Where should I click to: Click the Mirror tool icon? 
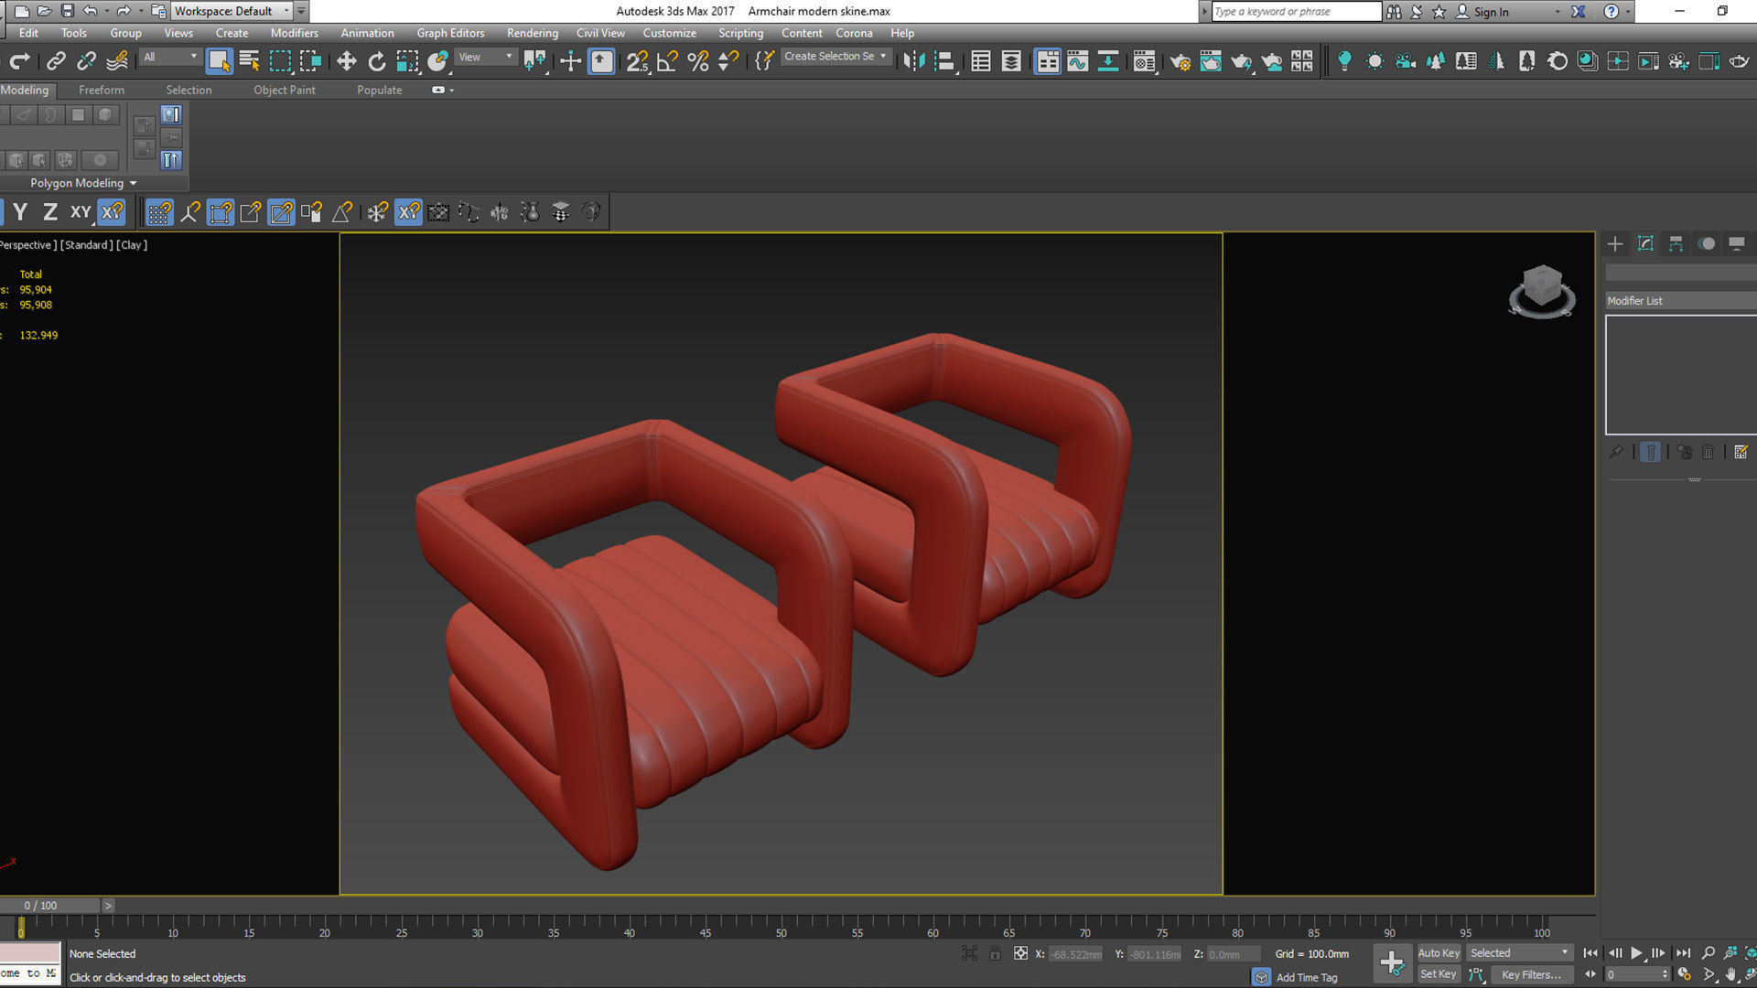click(913, 61)
